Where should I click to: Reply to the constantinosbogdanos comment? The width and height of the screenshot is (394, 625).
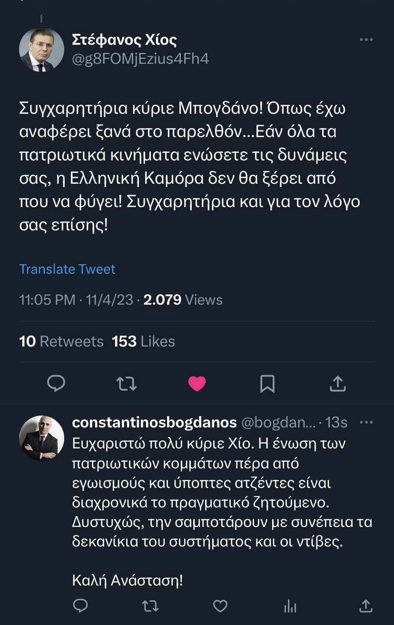(x=80, y=605)
